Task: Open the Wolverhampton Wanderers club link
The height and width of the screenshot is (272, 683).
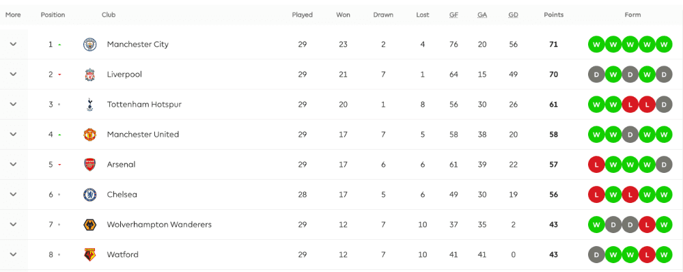Action: click(159, 225)
